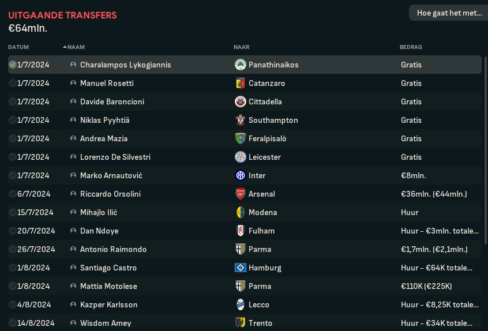Click the Panathinaikos club badge icon
Screen dimensions: 488x331
(241, 65)
